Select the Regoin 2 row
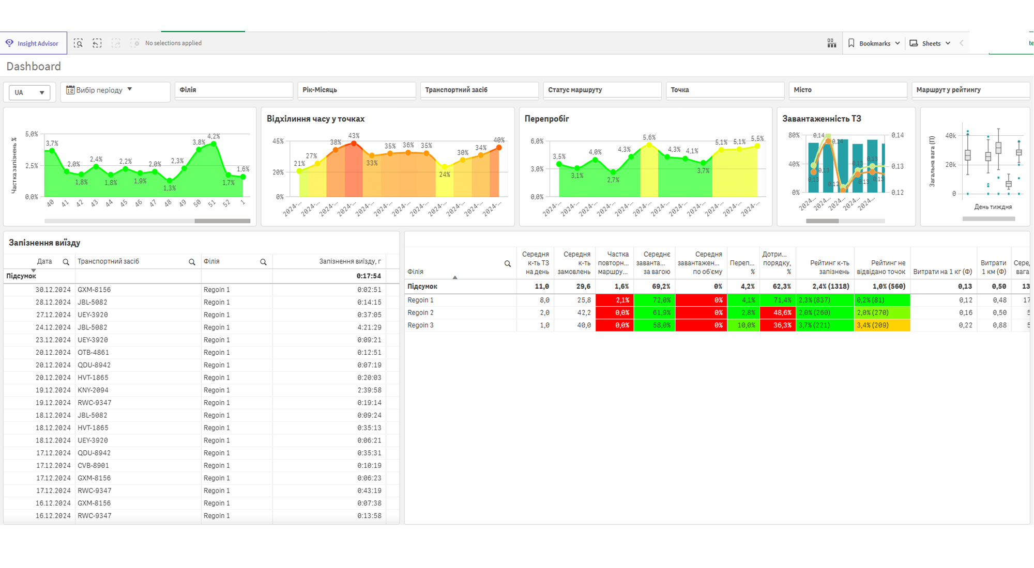This screenshot has height=568, width=1034. pos(717,313)
